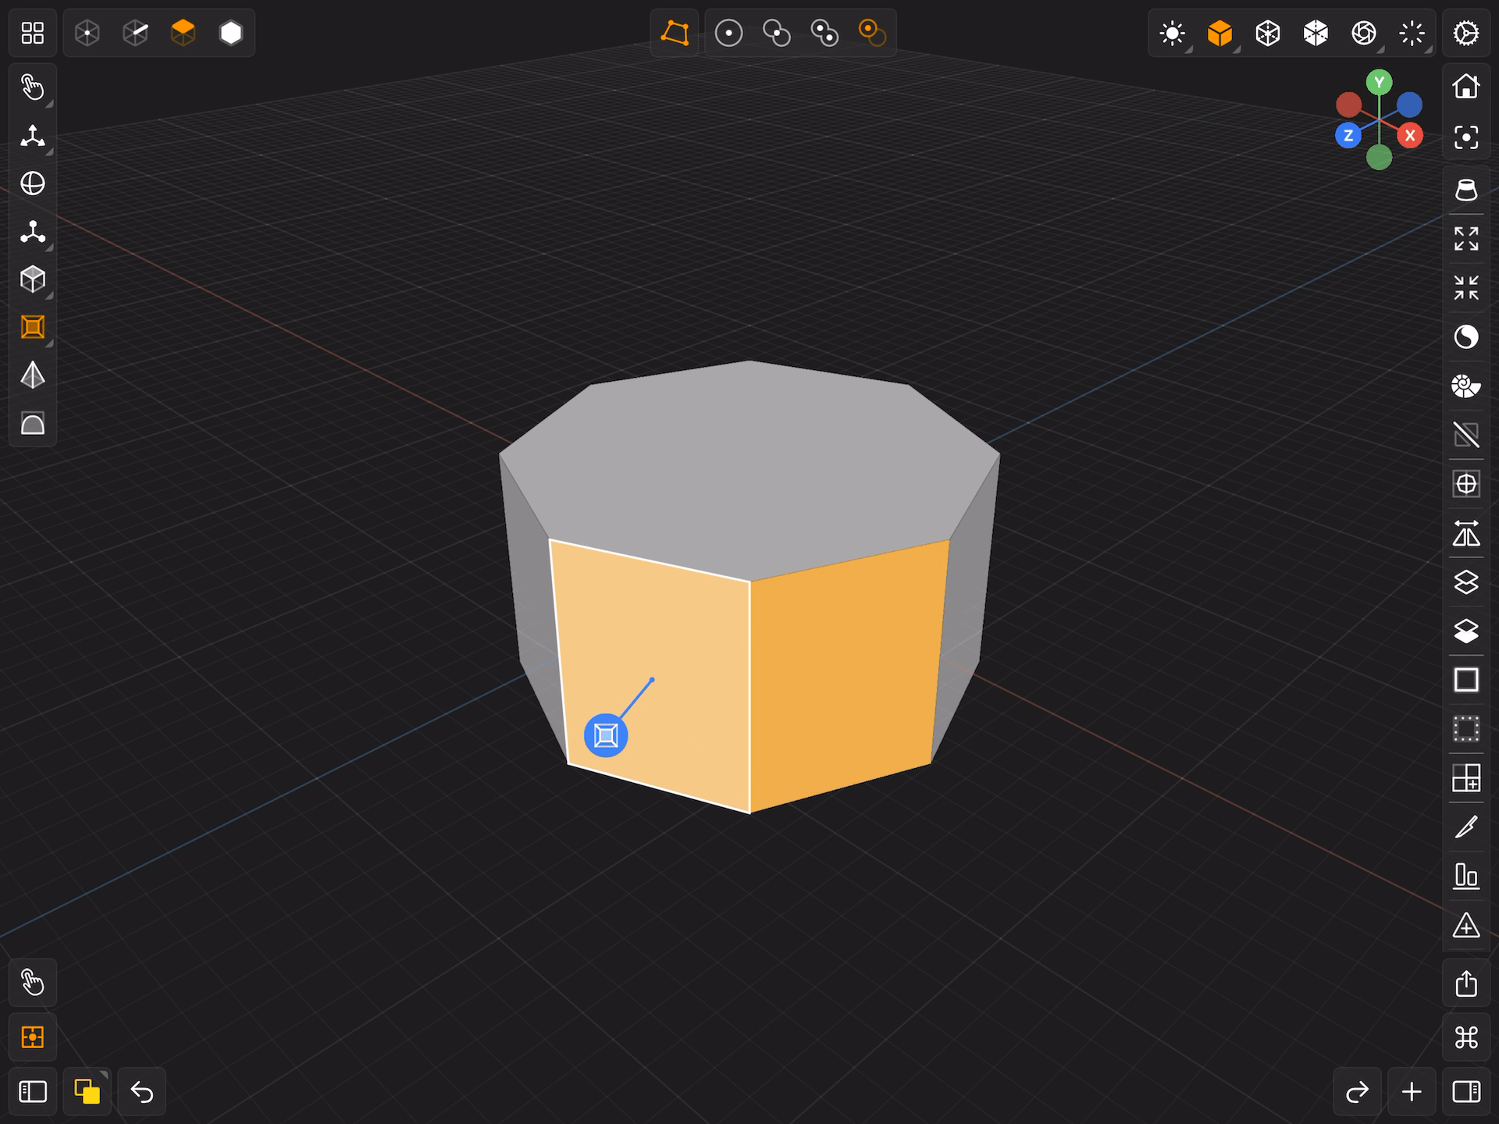Open the camera aperture options
Screen dimensions: 1499x1124
coord(1364,33)
